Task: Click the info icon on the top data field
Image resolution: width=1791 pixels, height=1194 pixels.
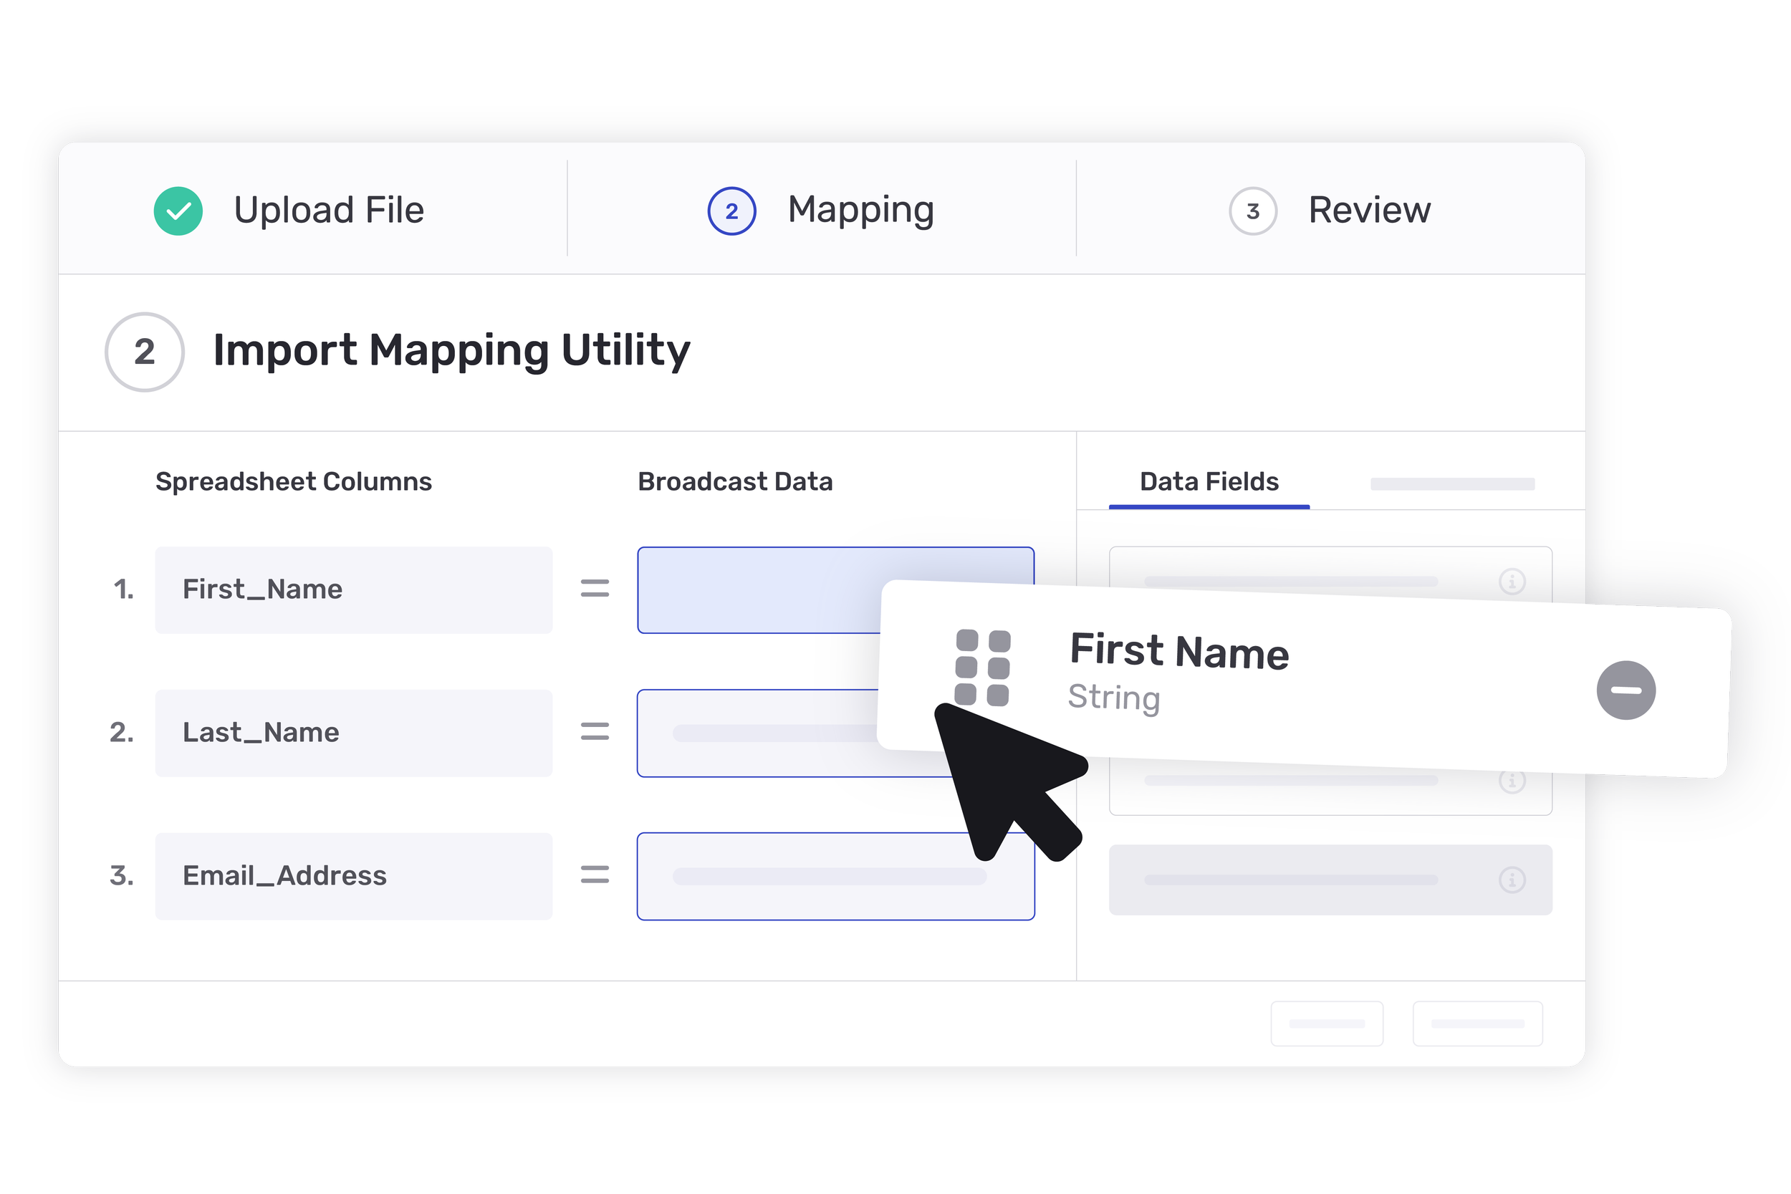Action: coord(1511,582)
